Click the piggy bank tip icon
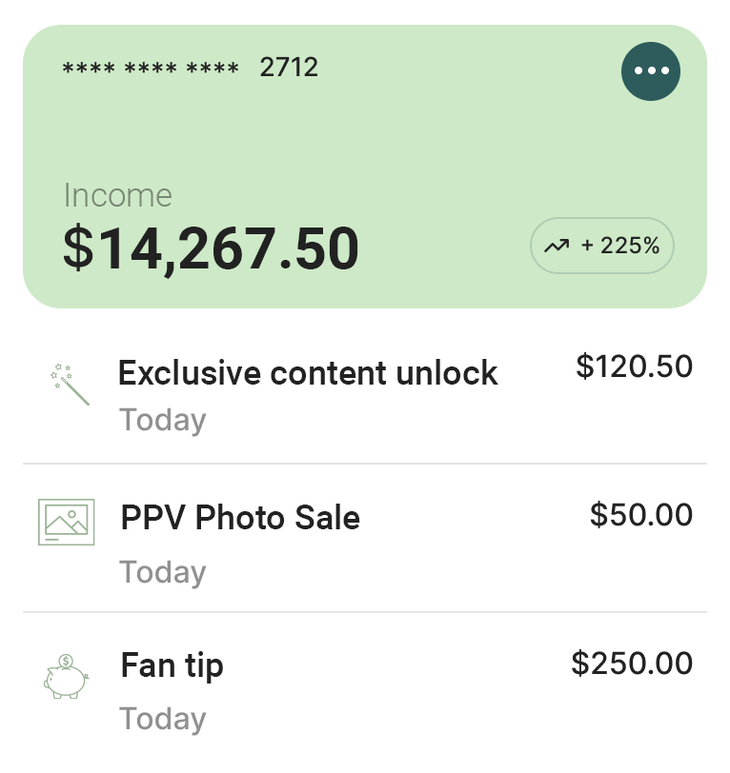The height and width of the screenshot is (773, 730). 66,676
